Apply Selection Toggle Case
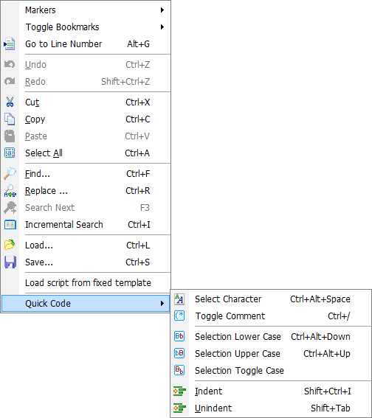Viewport: 372px width, 418px height. 271,370
